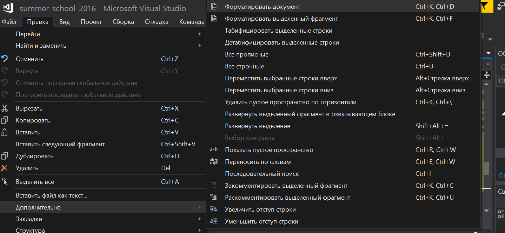Open the Команда menu
This screenshot has width=505, height=233.
(x=192, y=22)
